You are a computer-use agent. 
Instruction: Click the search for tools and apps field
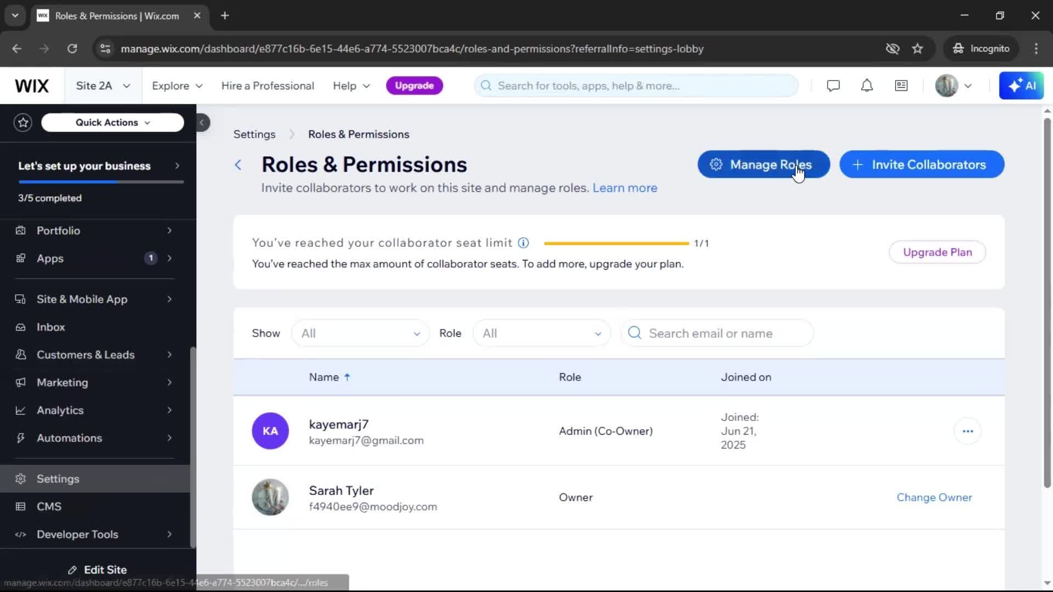point(636,86)
